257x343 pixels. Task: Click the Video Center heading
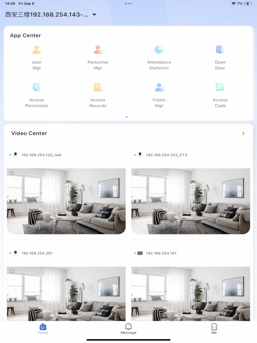click(x=29, y=133)
